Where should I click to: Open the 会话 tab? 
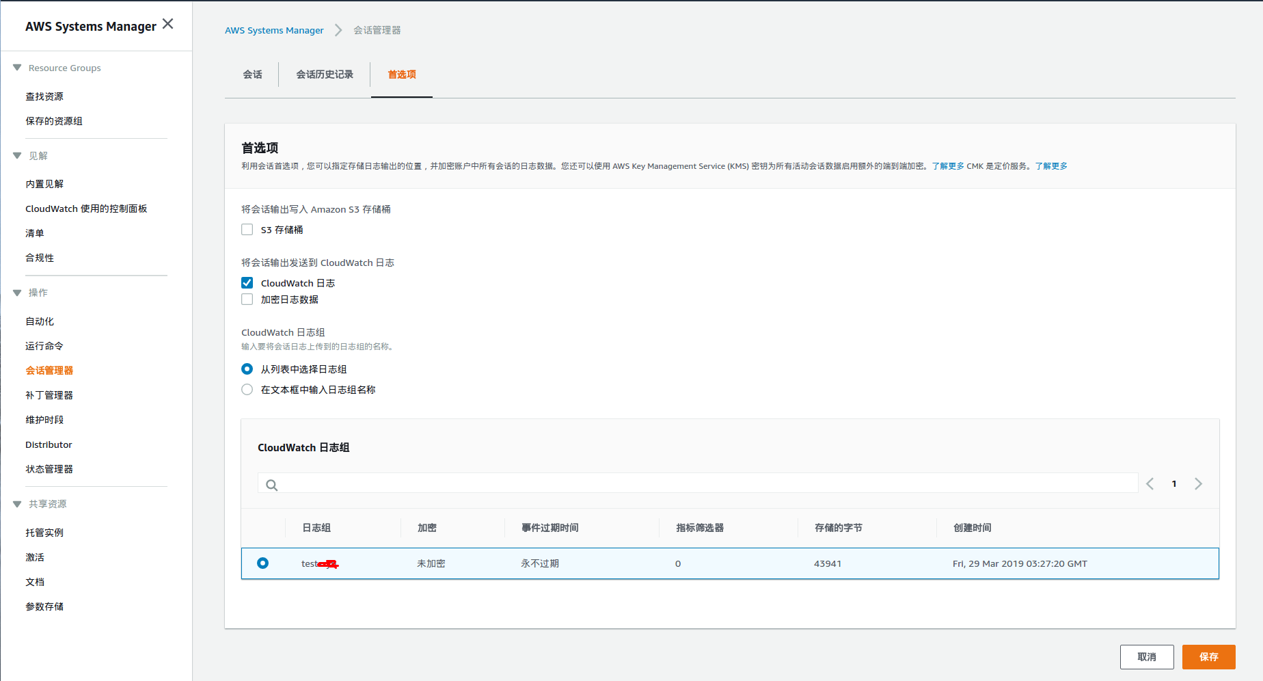pos(252,75)
